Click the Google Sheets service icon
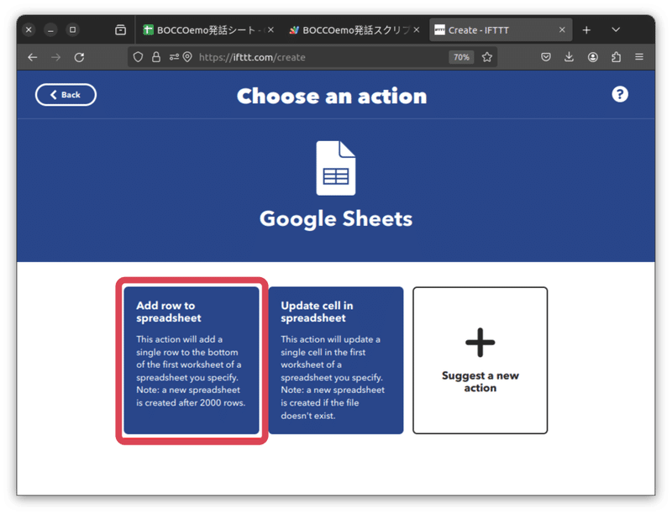 click(335, 168)
